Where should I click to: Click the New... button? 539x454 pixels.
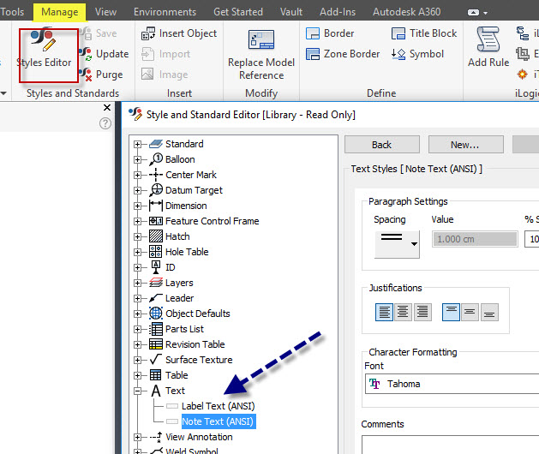pos(465,145)
